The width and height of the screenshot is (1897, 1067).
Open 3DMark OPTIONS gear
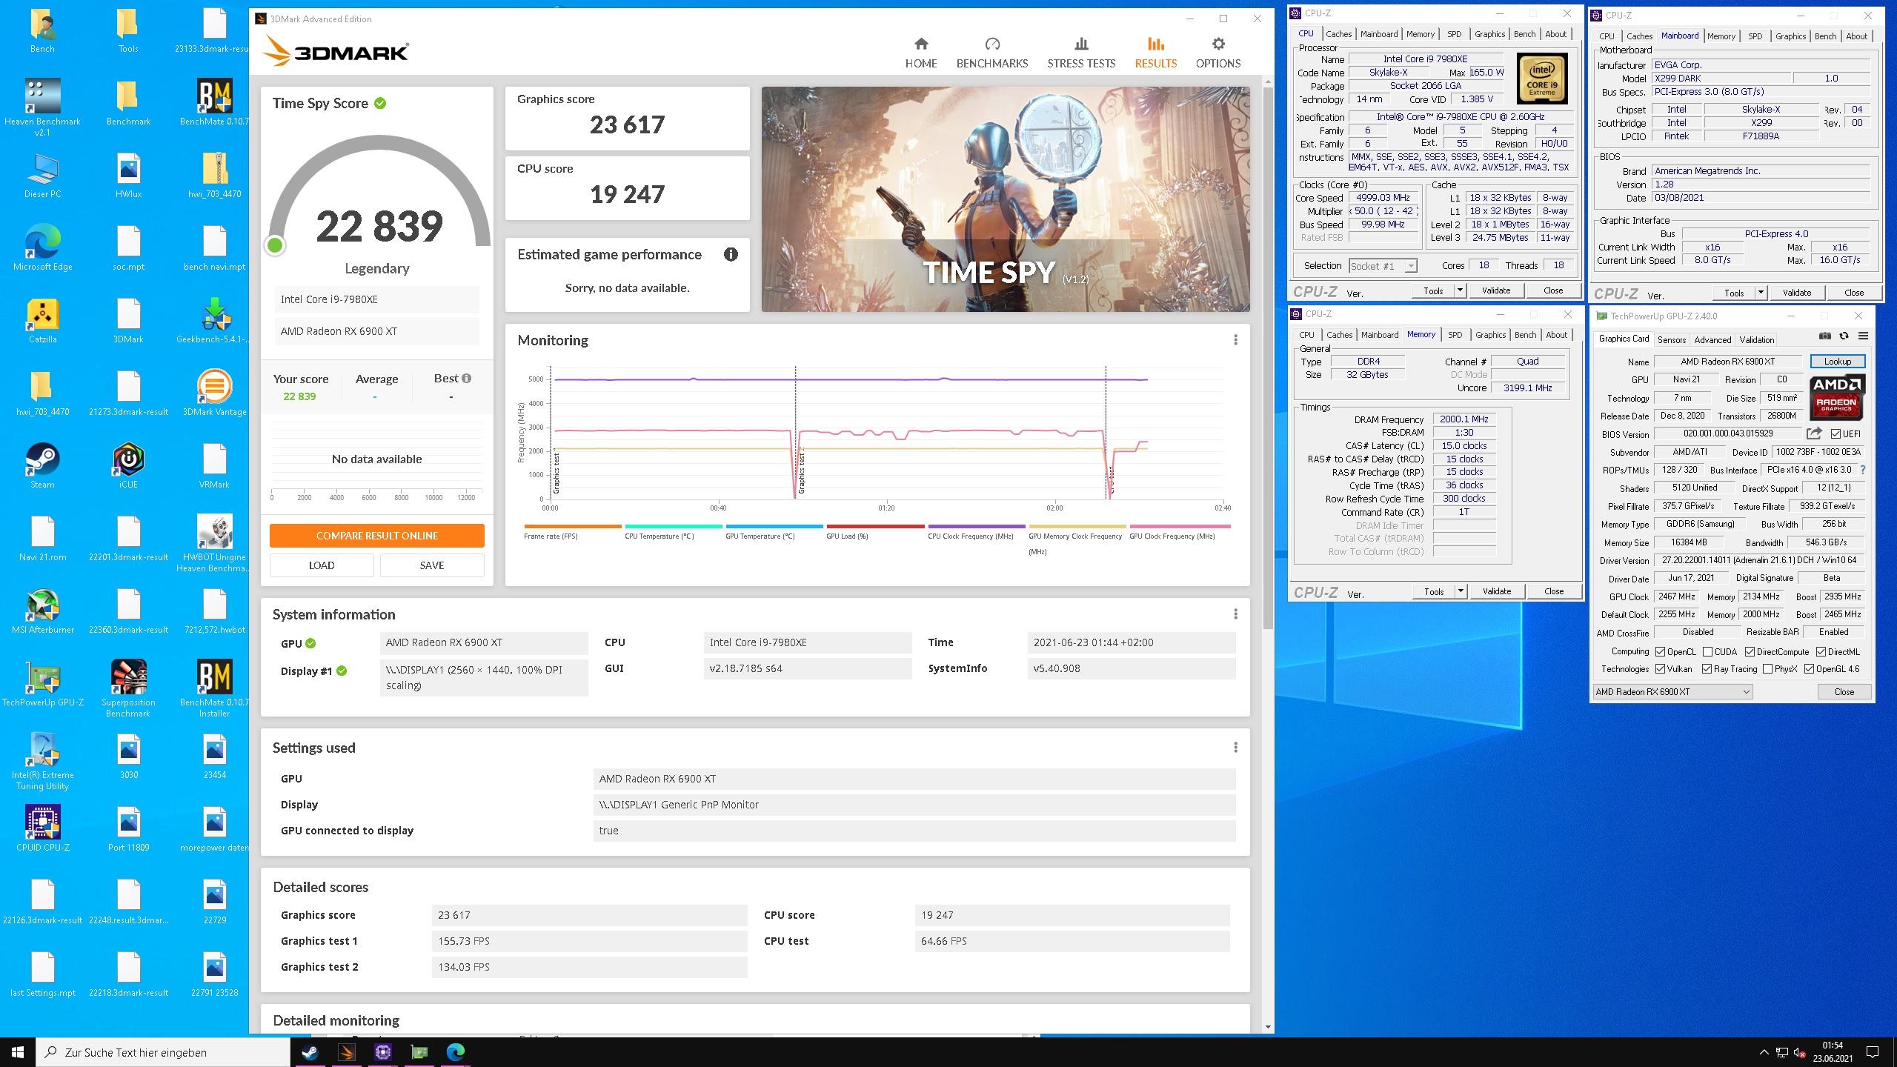1217,53
